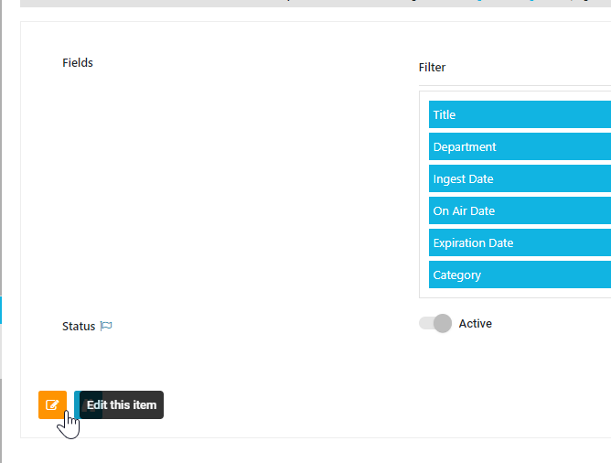Image resolution: width=611 pixels, height=463 pixels.
Task: Click the blue button beside the edit button
Action: pyautogui.click(x=77, y=404)
